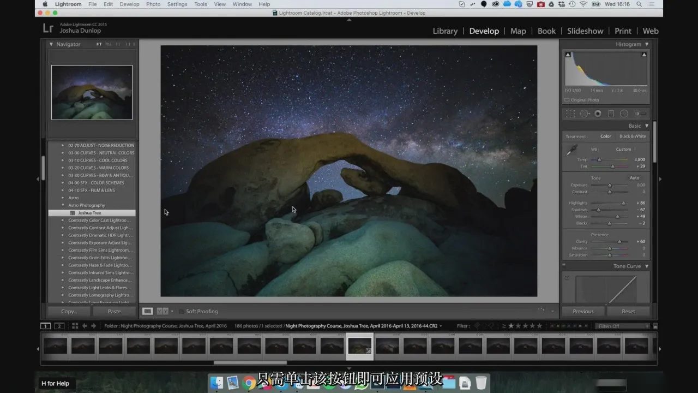Screen dimensions: 698x393
Task: Open Grid view from filmstrip bar
Action: (x=75, y=326)
